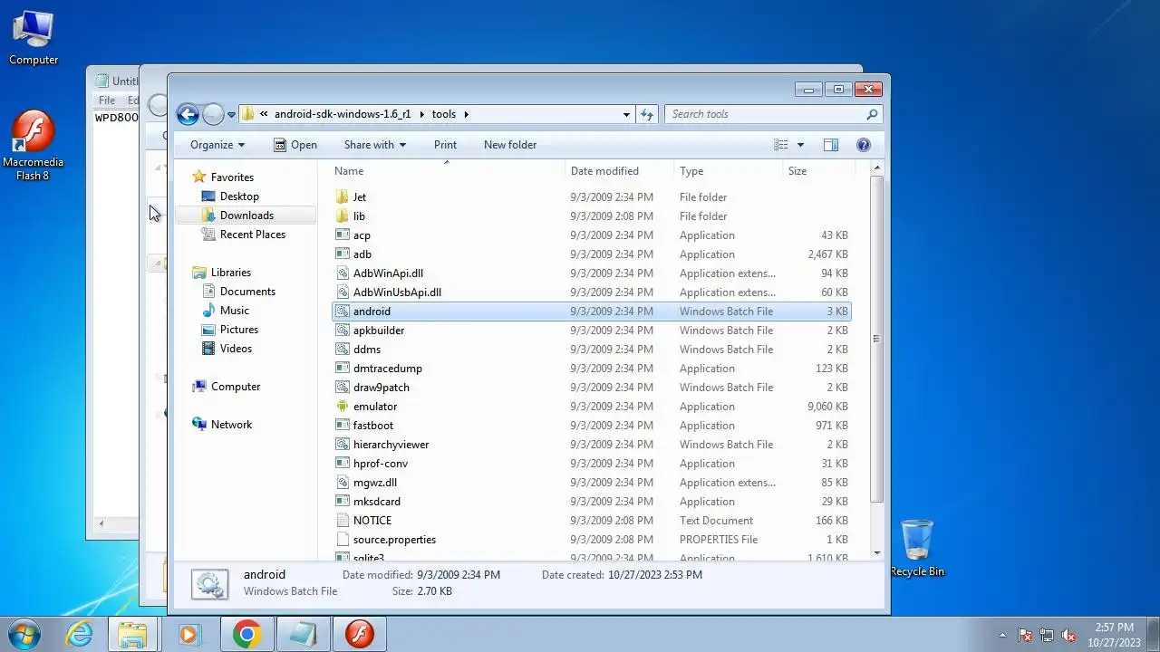
Task: Select the adb application file
Action: tap(592, 254)
